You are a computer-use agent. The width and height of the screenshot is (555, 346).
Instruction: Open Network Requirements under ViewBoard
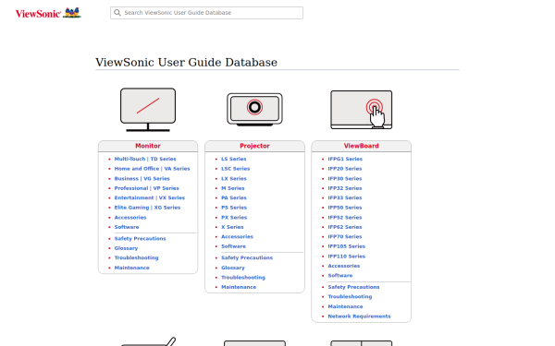click(359, 316)
